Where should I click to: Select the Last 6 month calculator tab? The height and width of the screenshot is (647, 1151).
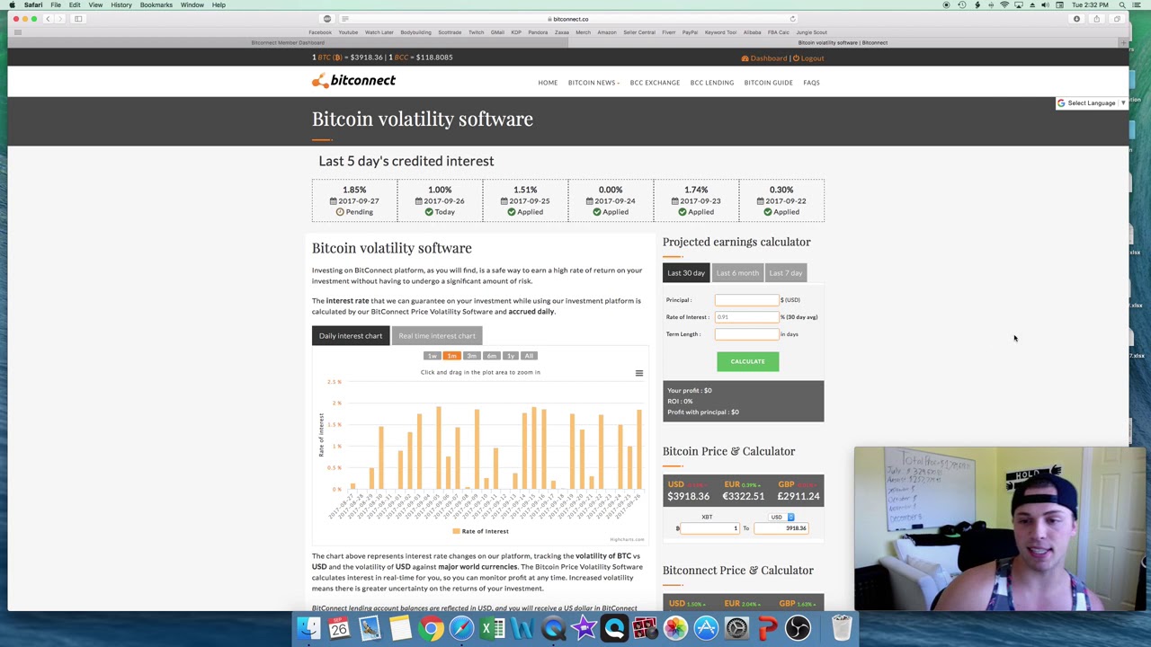(737, 273)
